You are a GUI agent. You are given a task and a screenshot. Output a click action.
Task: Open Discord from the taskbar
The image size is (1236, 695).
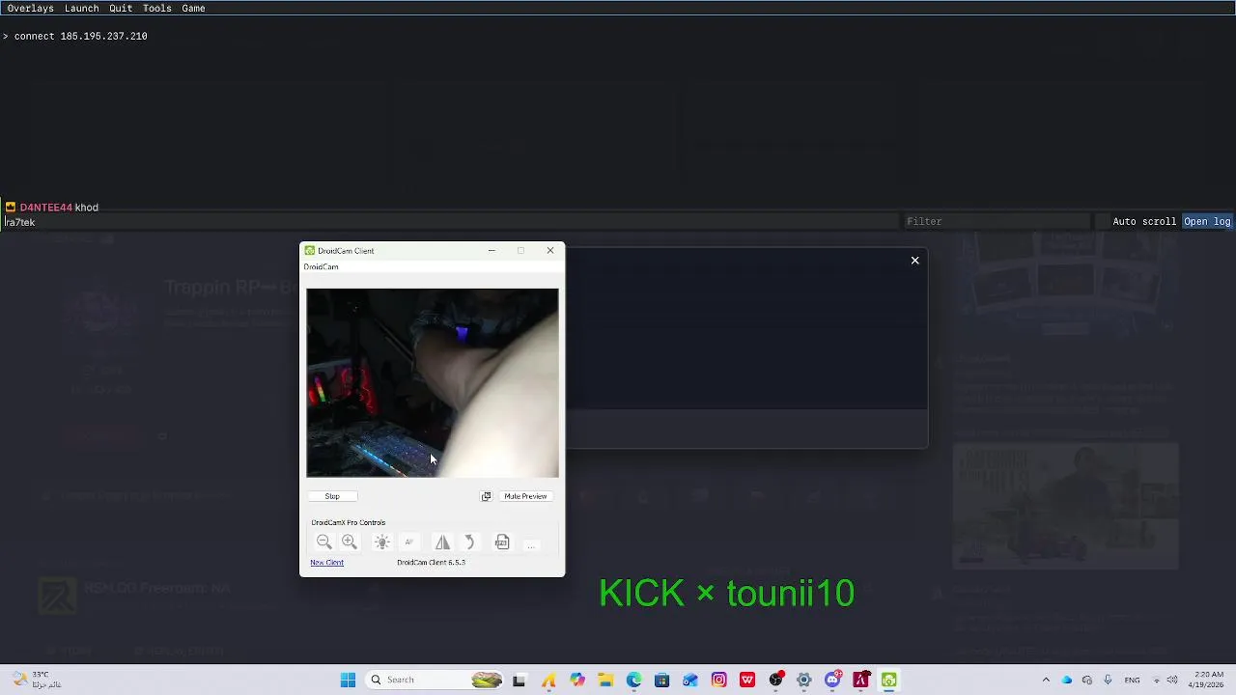point(832,681)
